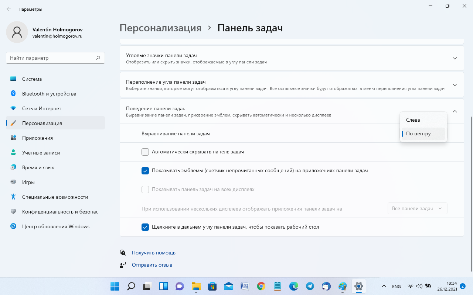Click the Центр обновления Windows icon

(13, 226)
